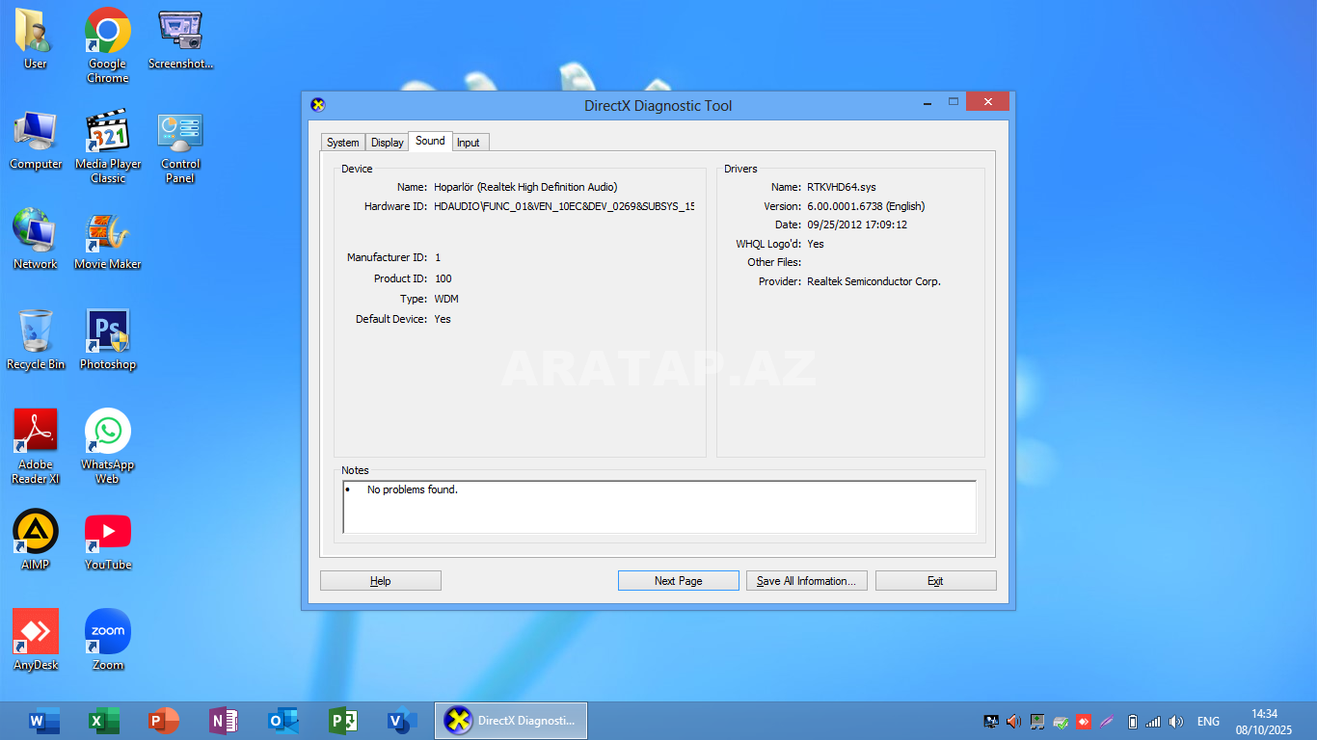This screenshot has width=1317, height=740.
Task: Click the DirectX title bar X icon
Action: click(x=318, y=105)
